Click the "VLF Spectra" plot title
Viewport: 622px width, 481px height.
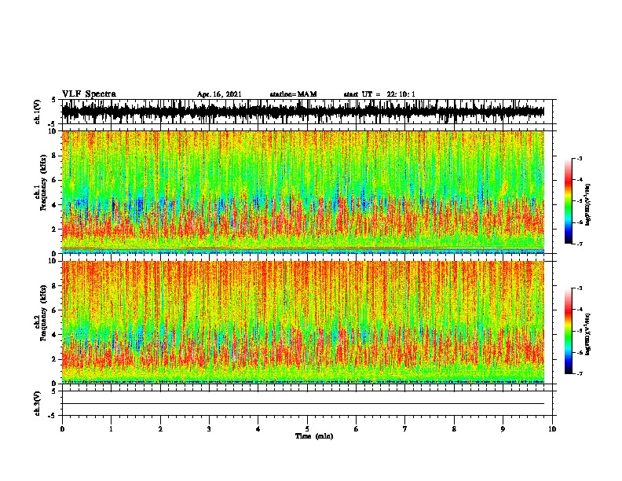(89, 94)
